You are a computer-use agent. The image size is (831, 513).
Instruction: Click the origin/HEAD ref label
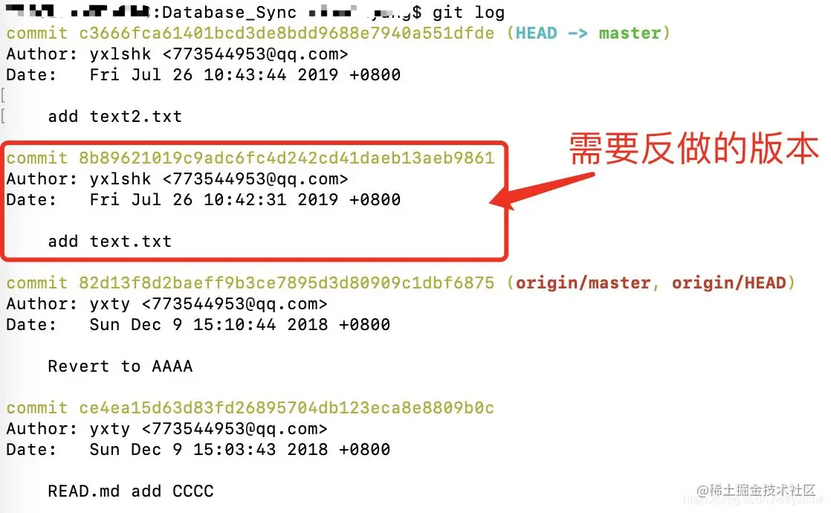coord(728,283)
